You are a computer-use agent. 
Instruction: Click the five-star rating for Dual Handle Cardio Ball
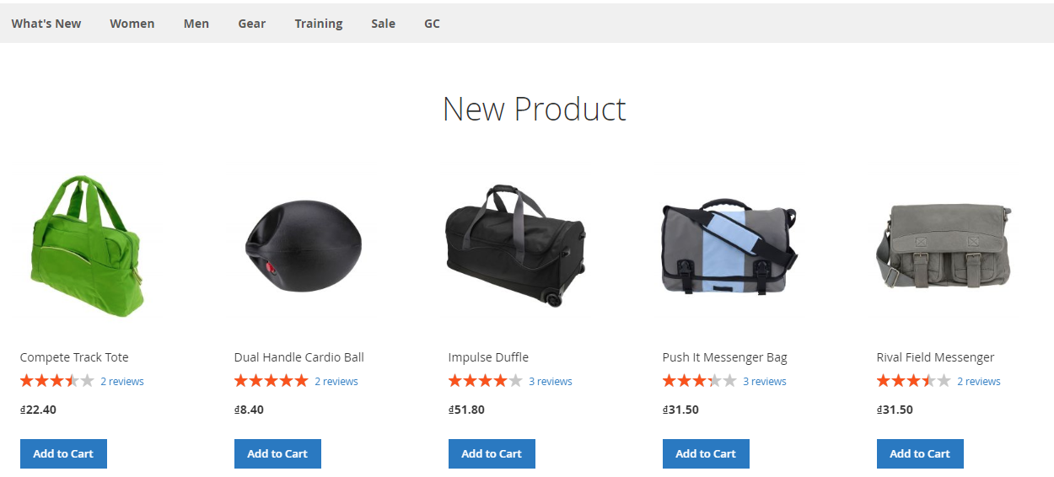272,381
